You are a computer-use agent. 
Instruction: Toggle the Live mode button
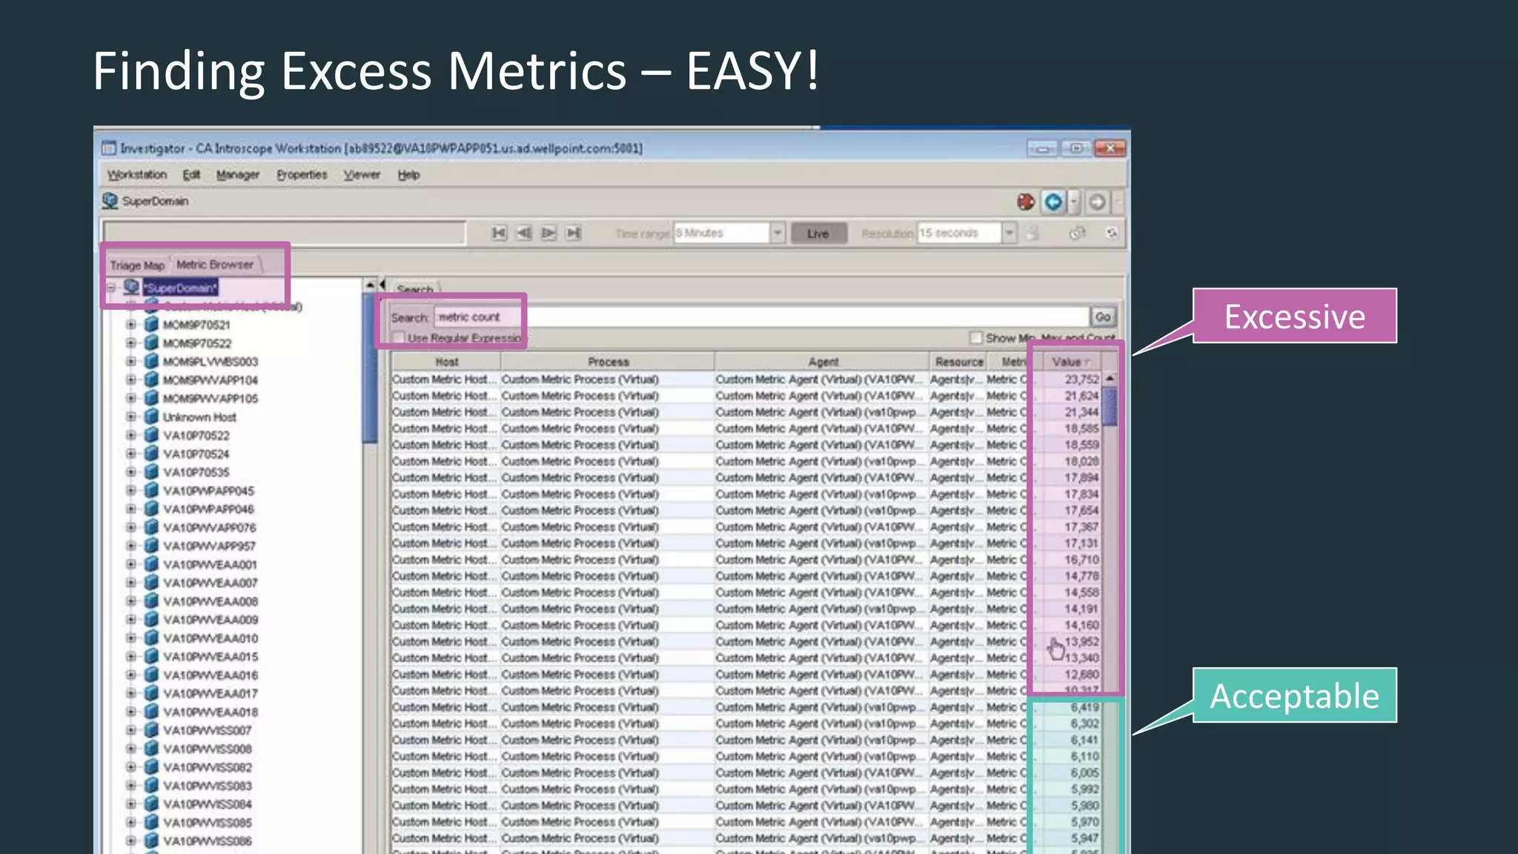(x=818, y=234)
